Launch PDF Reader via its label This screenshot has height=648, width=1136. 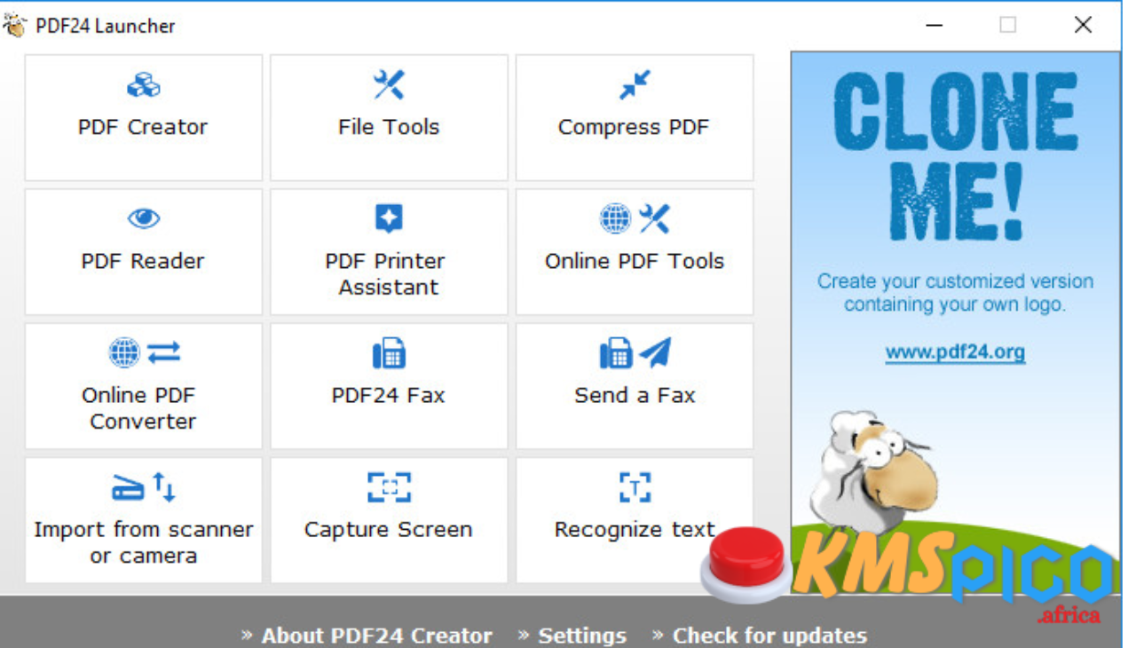tap(143, 261)
